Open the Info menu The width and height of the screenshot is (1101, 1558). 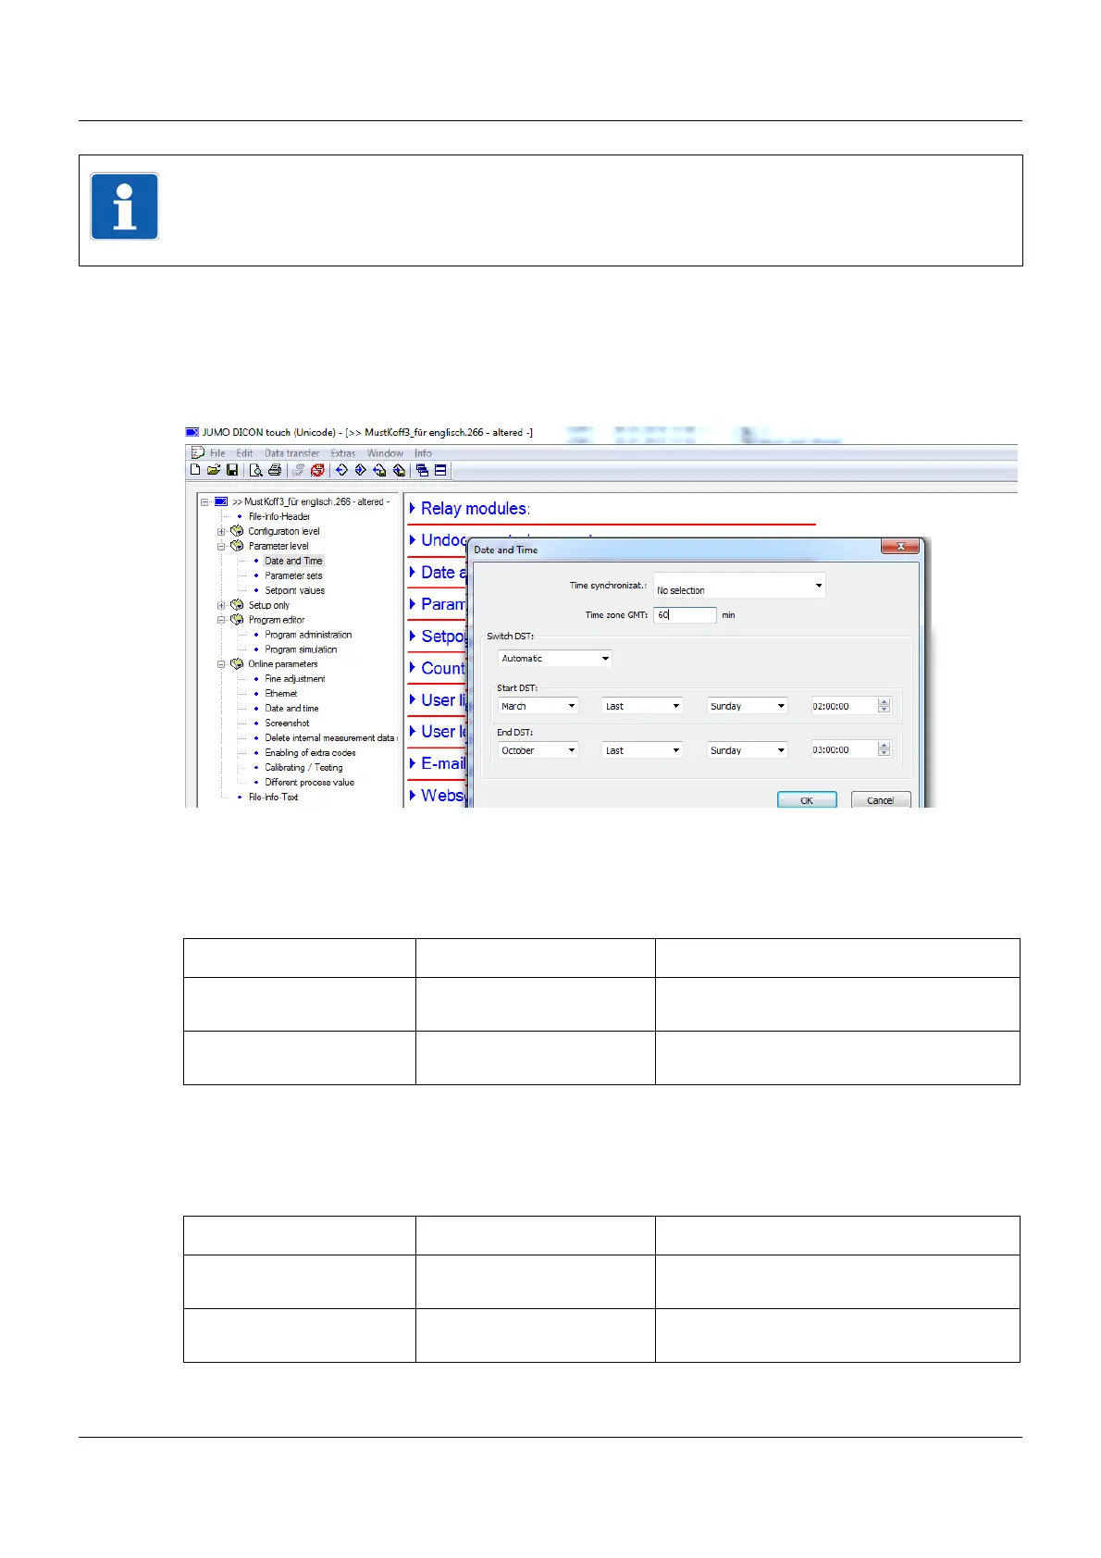423,453
